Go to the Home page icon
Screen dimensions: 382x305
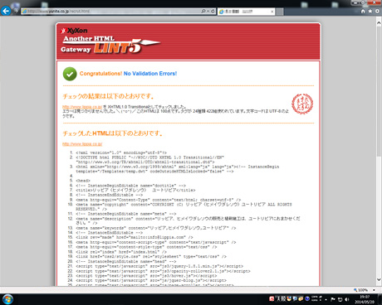[363, 12]
